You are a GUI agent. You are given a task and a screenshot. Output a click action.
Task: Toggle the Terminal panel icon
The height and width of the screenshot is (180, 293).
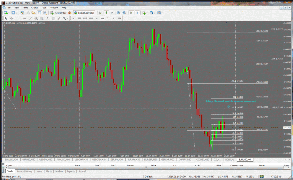pyautogui.click(x=39, y=13)
